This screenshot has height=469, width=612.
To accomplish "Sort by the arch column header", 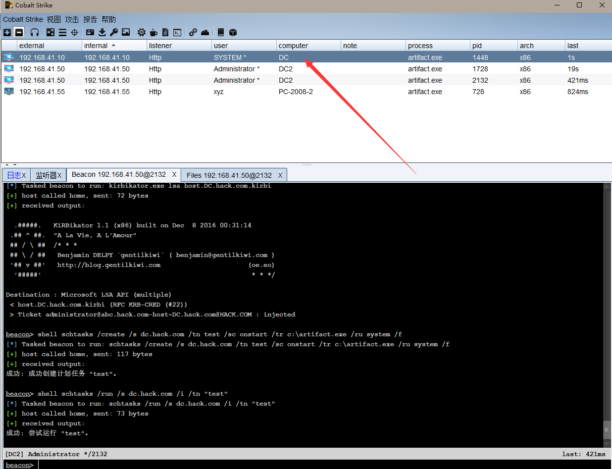I will coord(541,46).
